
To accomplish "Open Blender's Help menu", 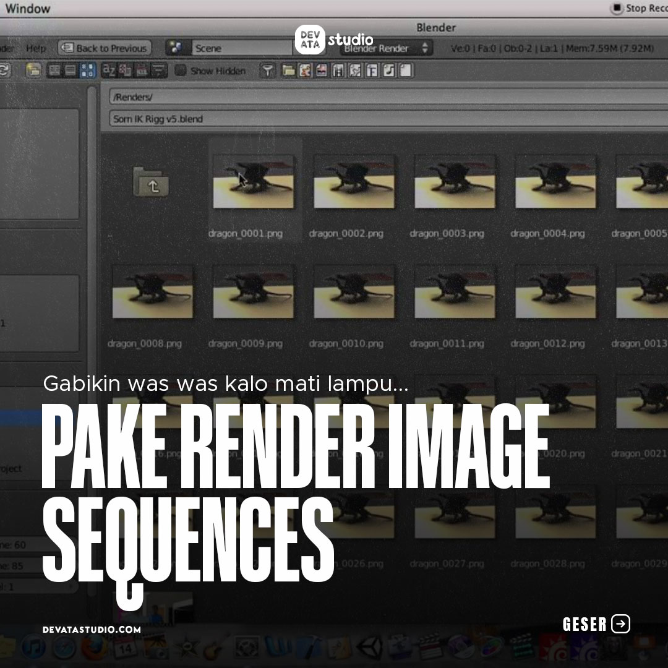I will click(x=36, y=48).
